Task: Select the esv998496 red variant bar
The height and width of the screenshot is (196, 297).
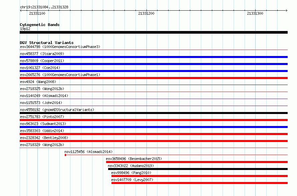Action: point(200,176)
